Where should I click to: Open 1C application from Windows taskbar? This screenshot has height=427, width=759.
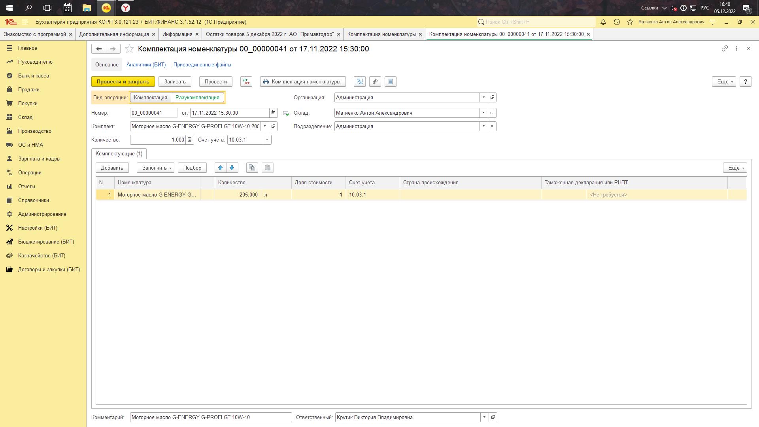click(x=106, y=8)
